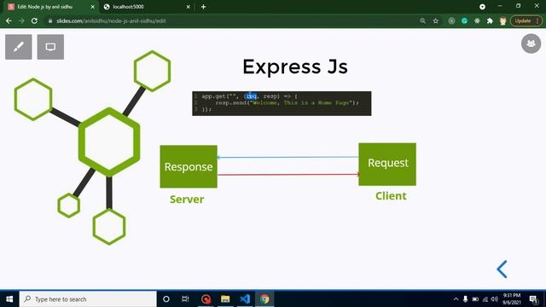Screen dimensions: 546x307
Task: Select the Express Js title text
Action: click(295, 67)
